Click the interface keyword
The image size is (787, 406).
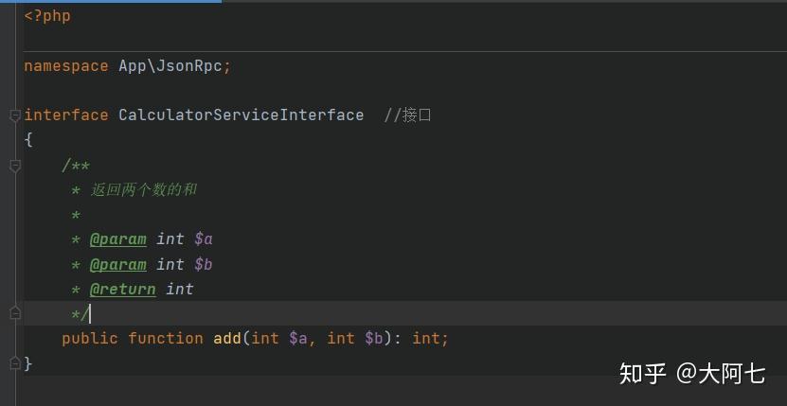(65, 115)
